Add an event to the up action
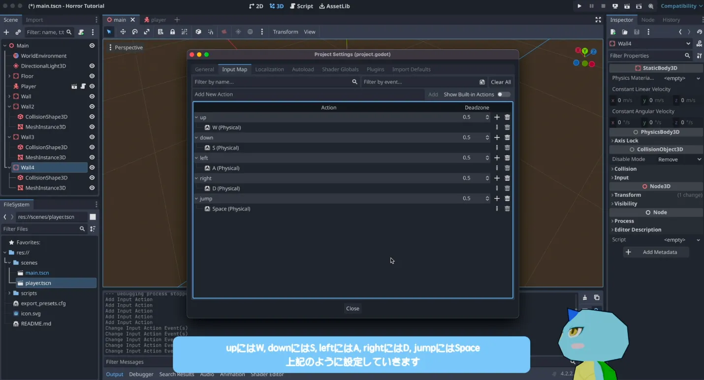Viewport: 704px width, 380px height. 497,117
